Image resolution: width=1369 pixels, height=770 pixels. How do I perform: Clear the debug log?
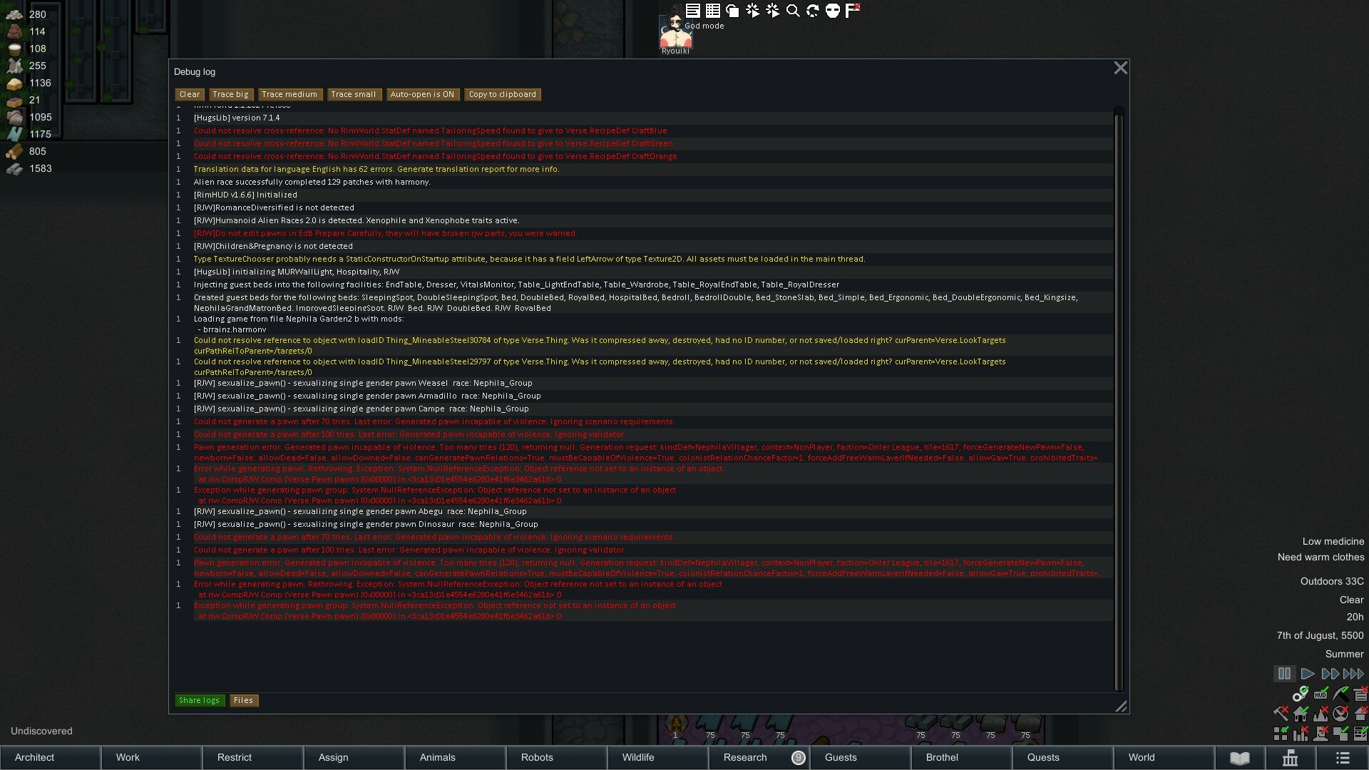[190, 94]
